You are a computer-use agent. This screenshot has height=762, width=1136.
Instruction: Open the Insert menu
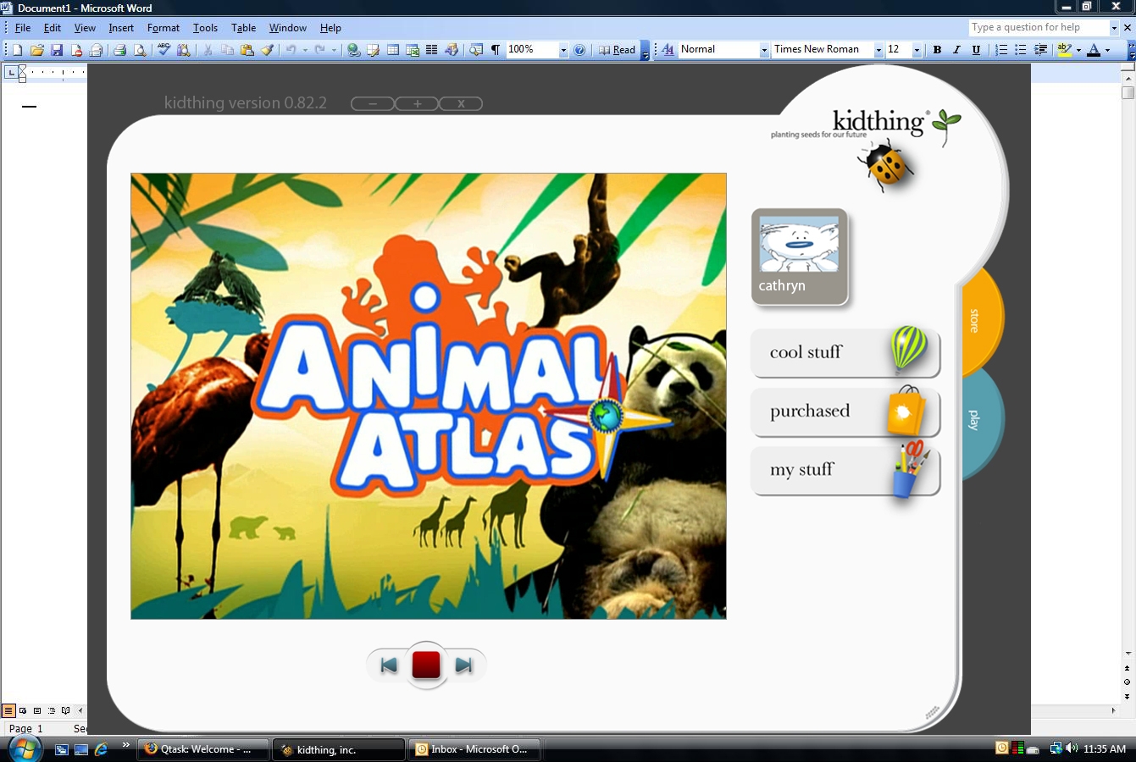tap(121, 28)
